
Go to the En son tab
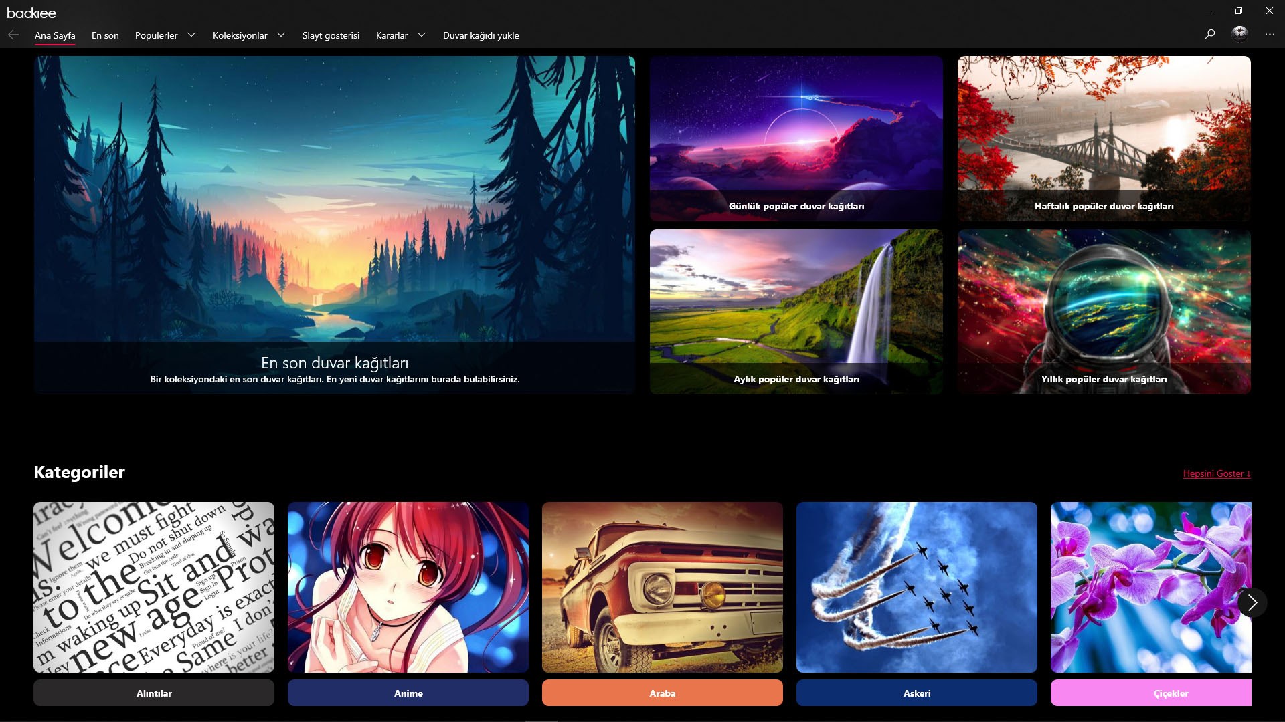(x=105, y=35)
